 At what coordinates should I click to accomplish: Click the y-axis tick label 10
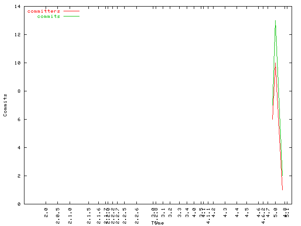coord(17,63)
